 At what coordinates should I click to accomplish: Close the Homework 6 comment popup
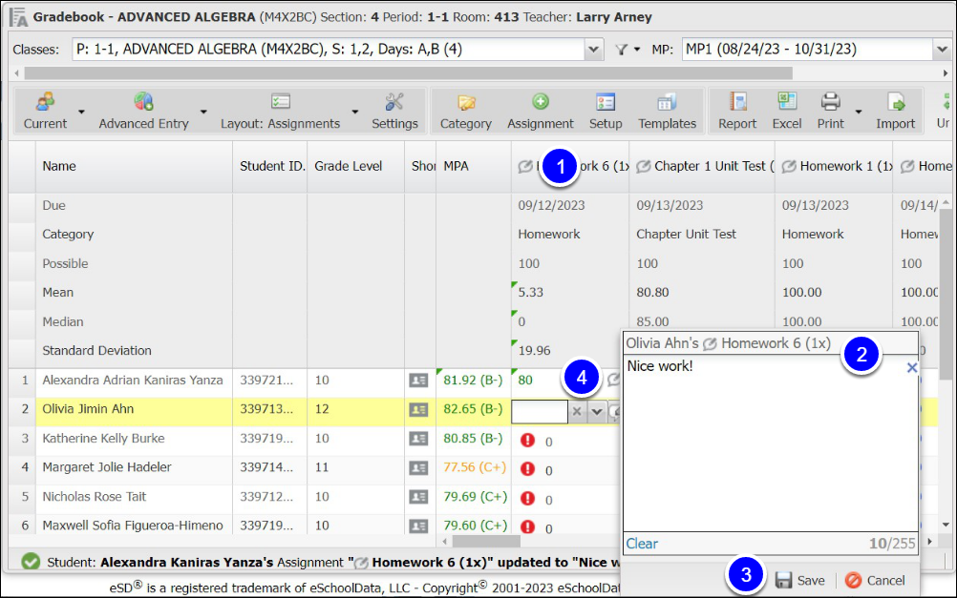[912, 367]
